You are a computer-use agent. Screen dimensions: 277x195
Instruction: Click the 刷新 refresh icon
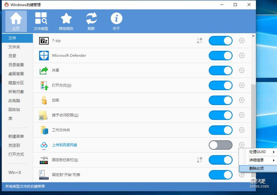(91, 21)
